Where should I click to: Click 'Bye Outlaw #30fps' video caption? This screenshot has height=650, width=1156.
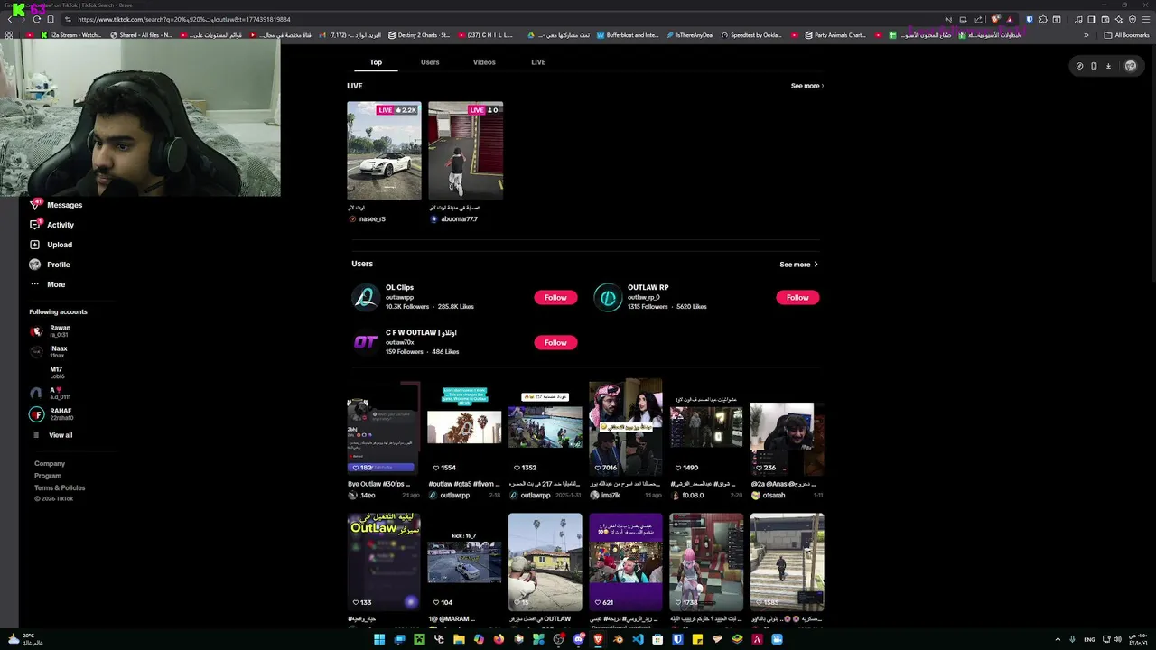point(378,484)
